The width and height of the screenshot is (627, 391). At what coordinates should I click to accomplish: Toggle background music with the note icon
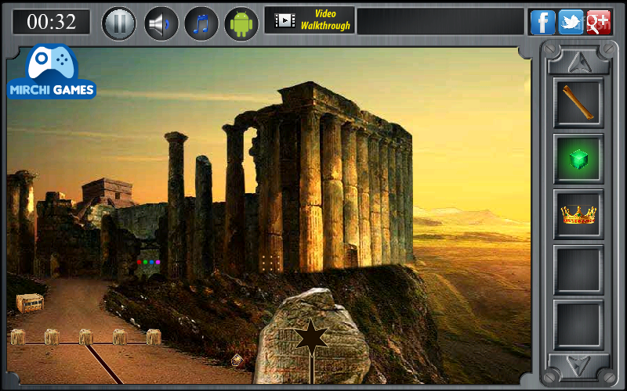pyautogui.click(x=201, y=23)
